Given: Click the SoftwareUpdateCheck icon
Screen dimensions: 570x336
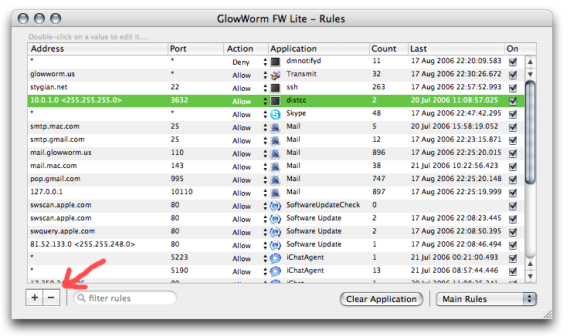Looking at the screenshot, I should [276, 206].
